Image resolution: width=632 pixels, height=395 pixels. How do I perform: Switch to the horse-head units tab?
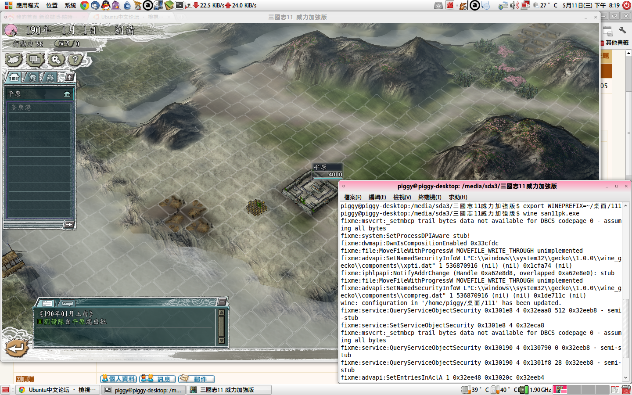click(32, 77)
